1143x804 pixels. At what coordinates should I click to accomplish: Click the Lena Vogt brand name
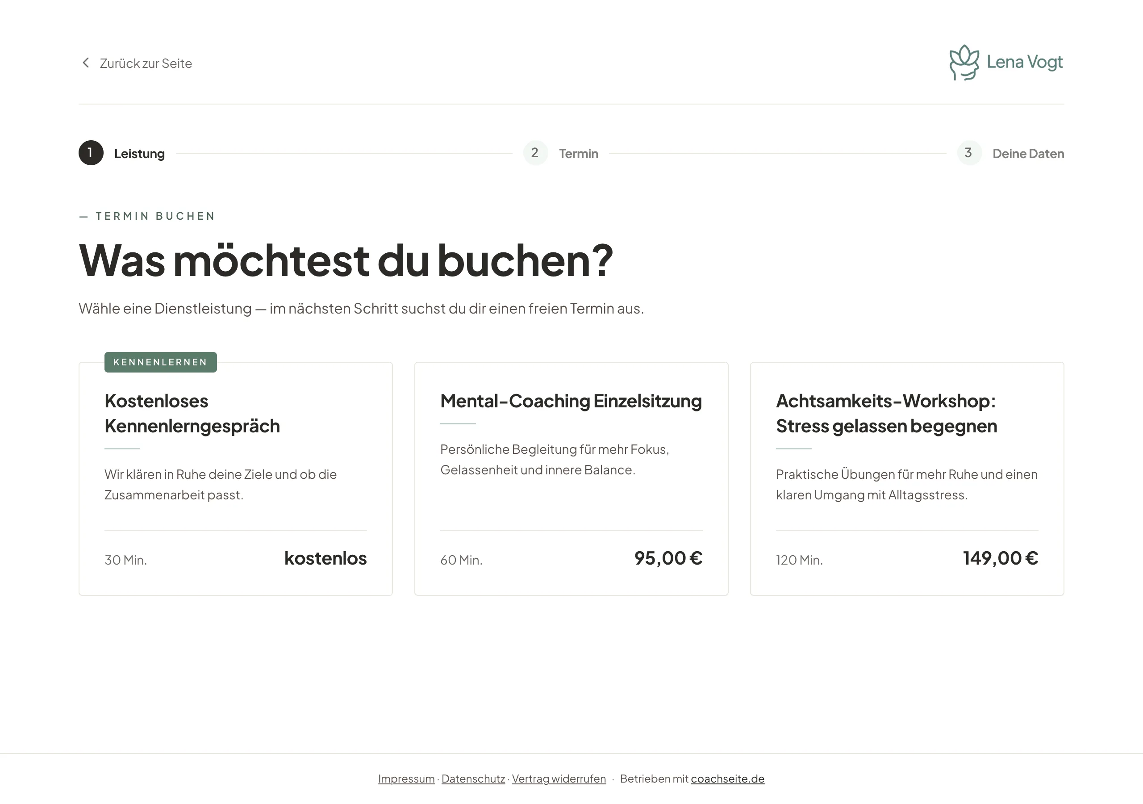pos(1025,62)
